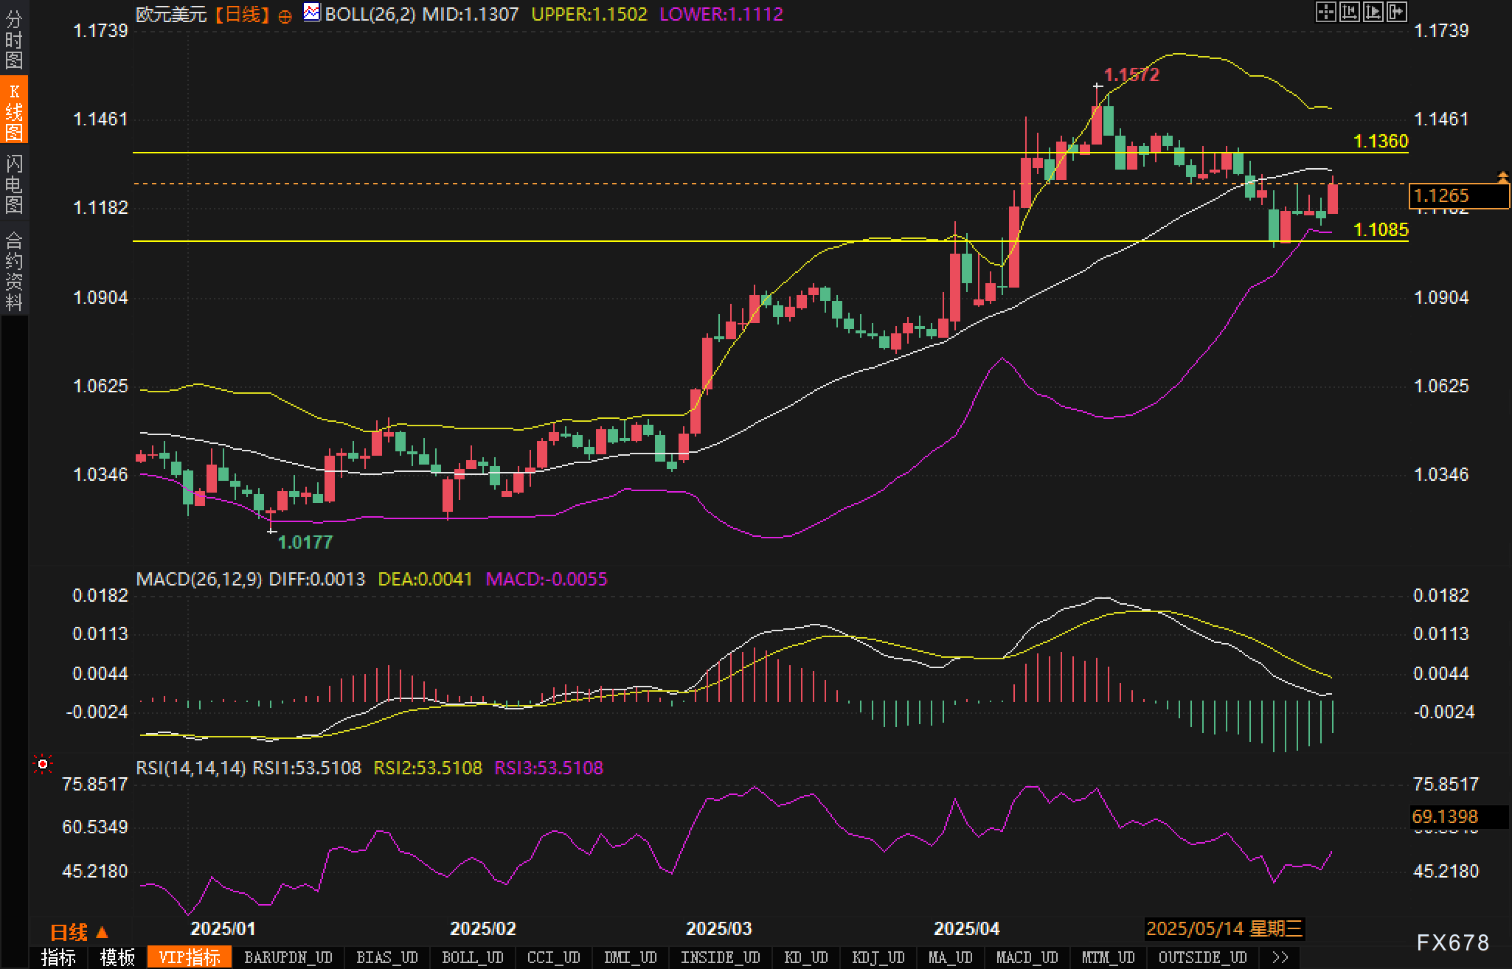Click the shrink chart axis icon
Screen dimensions: 1512x969
point(1349,12)
